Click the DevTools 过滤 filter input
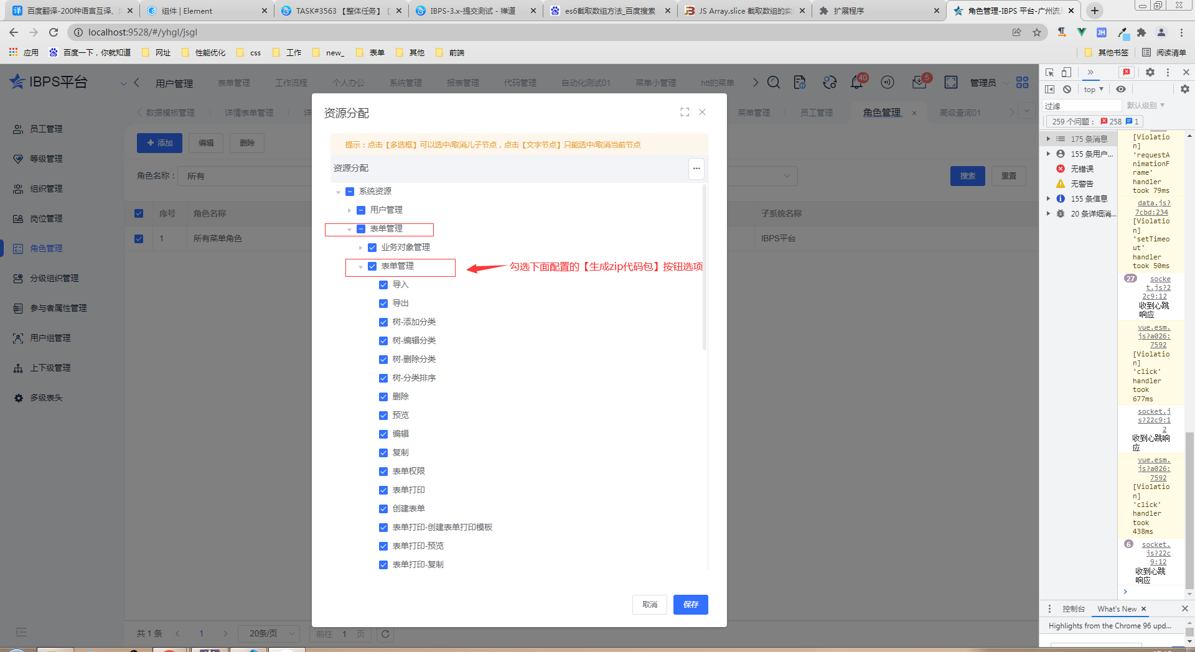Image resolution: width=1195 pixels, height=652 pixels. [x=1082, y=106]
